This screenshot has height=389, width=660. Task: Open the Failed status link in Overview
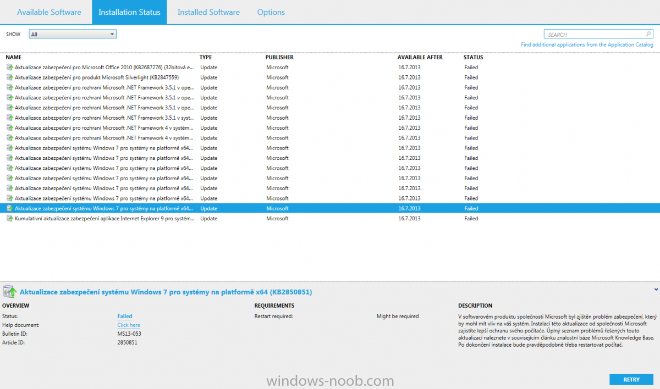pos(125,316)
